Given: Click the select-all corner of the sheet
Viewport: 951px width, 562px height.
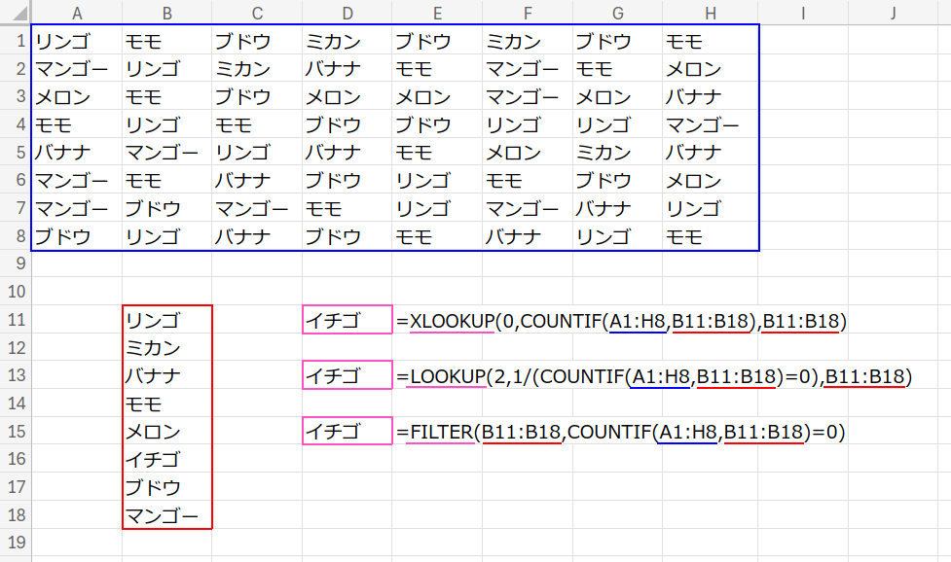Looking at the screenshot, I should (x=16, y=12).
